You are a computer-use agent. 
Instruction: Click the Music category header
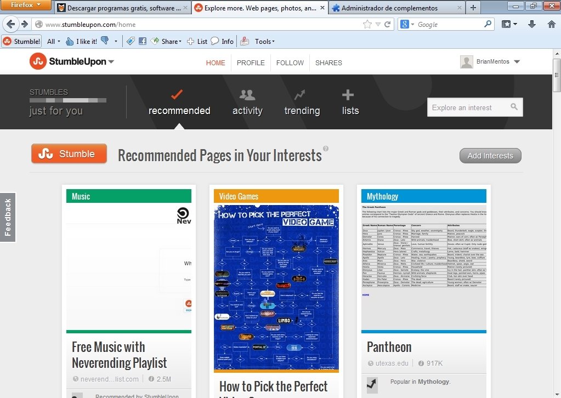pyautogui.click(x=129, y=196)
